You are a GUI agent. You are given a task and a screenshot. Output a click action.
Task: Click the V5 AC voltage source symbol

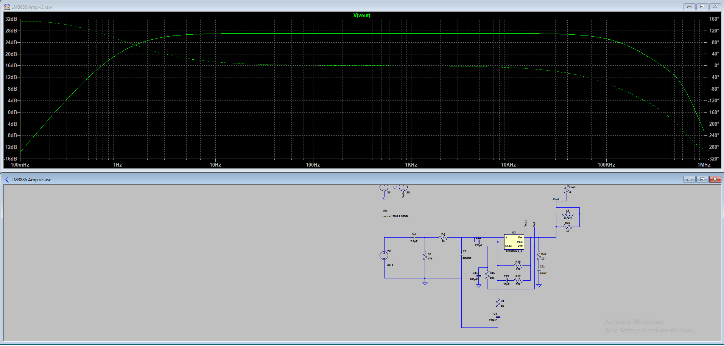pyautogui.click(x=384, y=255)
